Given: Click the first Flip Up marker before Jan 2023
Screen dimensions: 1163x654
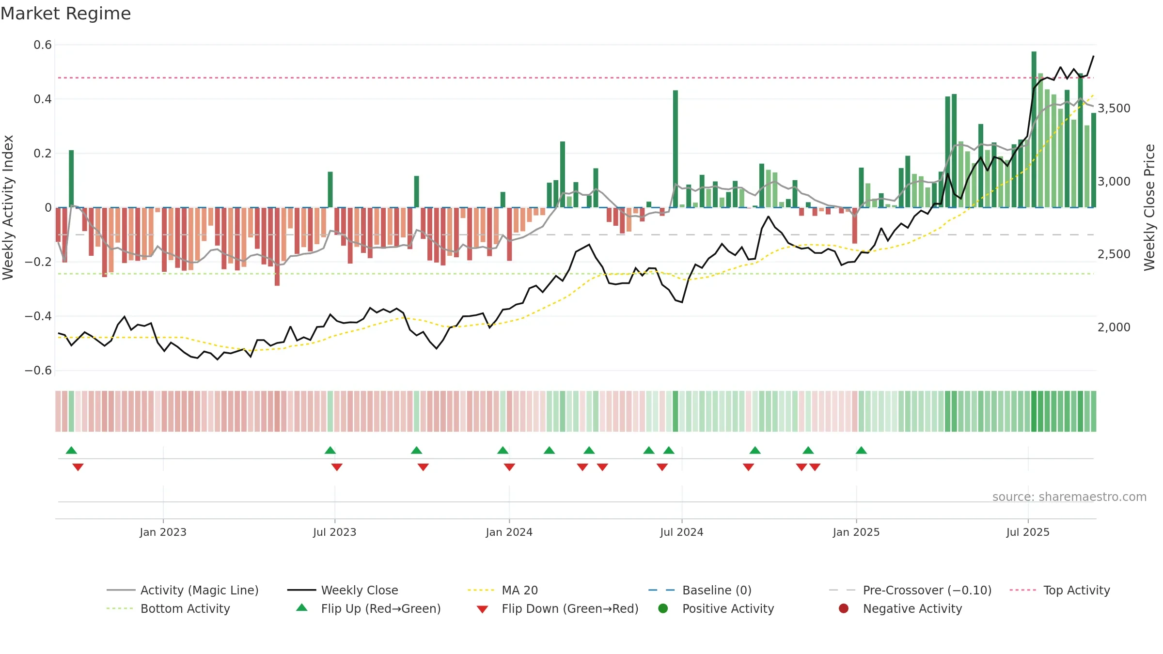Looking at the screenshot, I should pyautogui.click(x=71, y=451).
